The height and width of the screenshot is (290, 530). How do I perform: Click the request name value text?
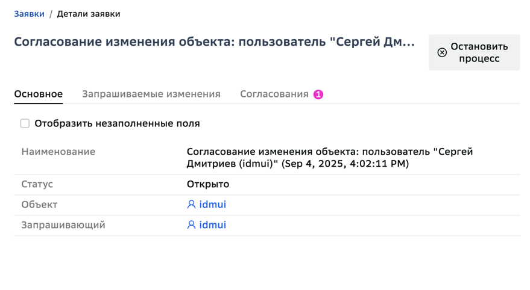[x=330, y=158]
